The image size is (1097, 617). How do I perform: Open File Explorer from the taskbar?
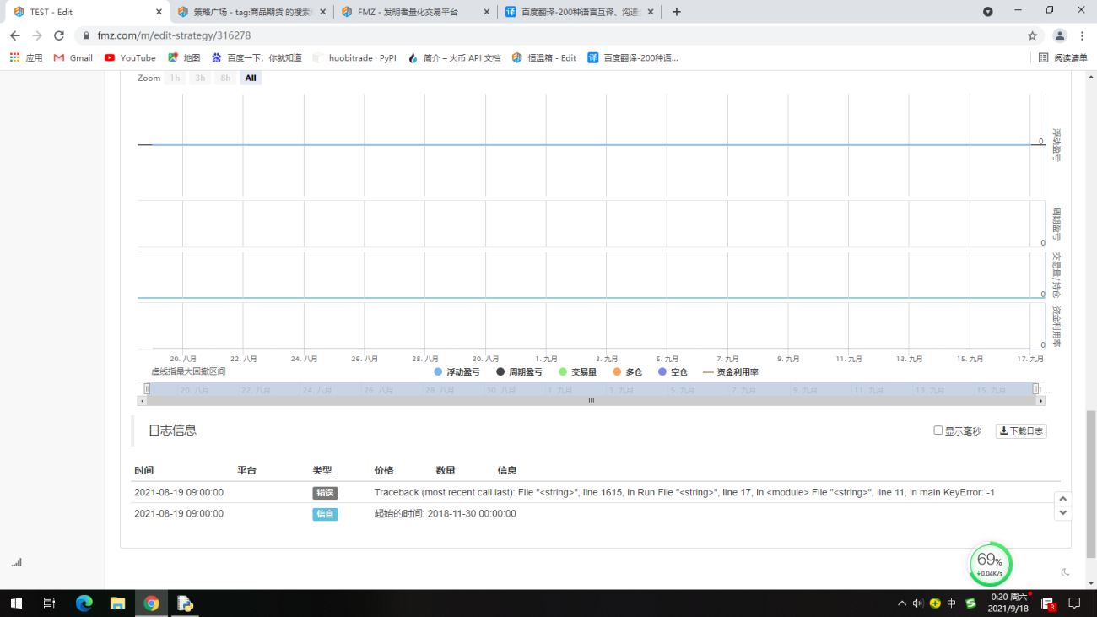click(117, 603)
